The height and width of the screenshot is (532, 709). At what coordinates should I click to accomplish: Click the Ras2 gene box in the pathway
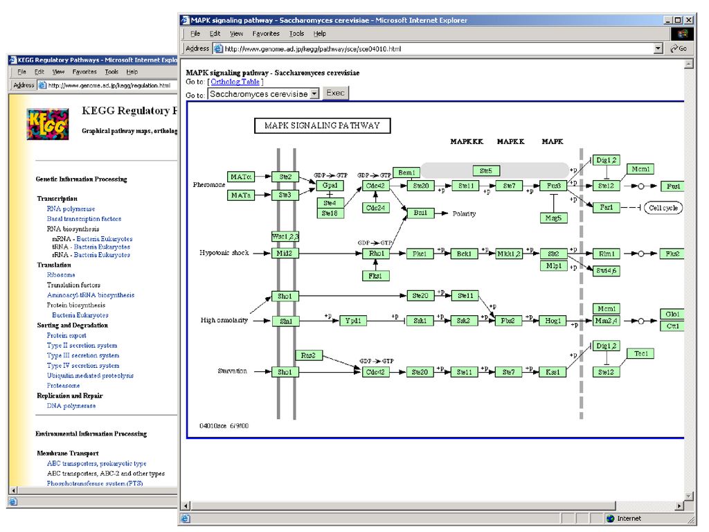308,355
